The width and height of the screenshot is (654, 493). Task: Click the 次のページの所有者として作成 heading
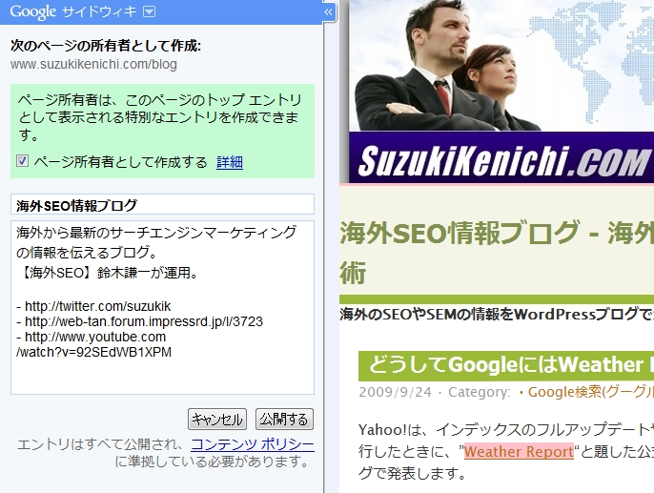point(106,46)
